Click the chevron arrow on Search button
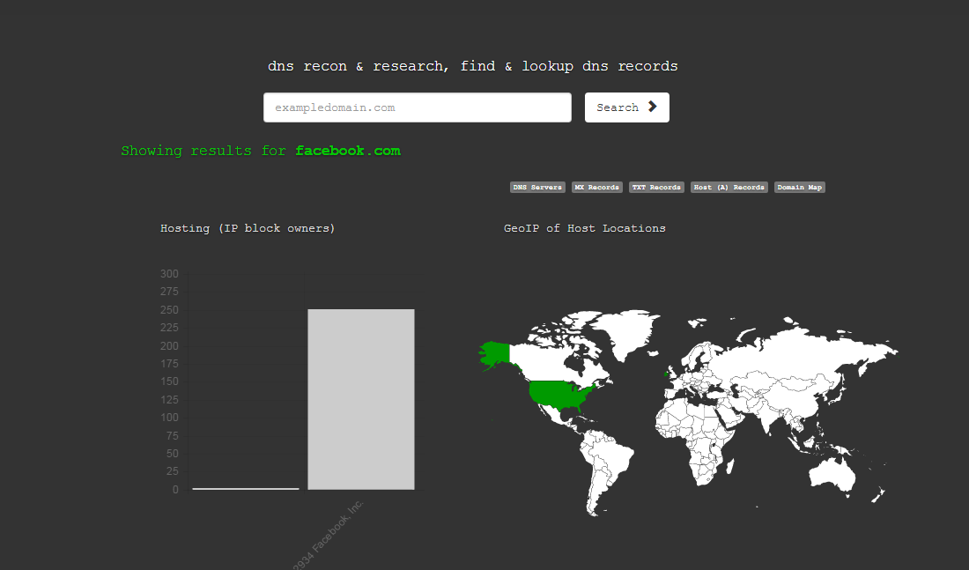This screenshot has height=570, width=969. [652, 107]
